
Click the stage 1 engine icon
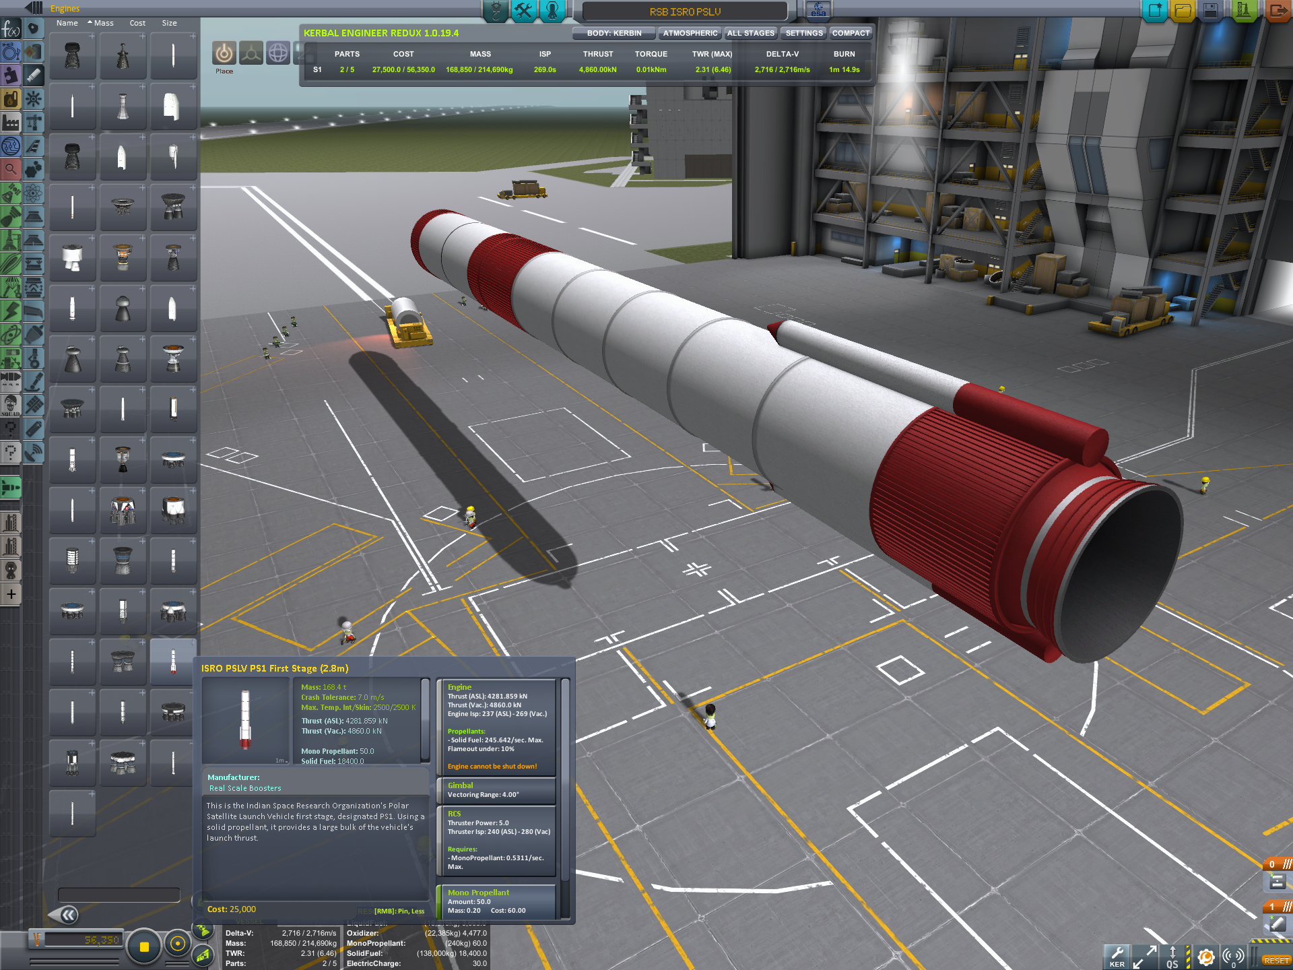(x=1278, y=924)
